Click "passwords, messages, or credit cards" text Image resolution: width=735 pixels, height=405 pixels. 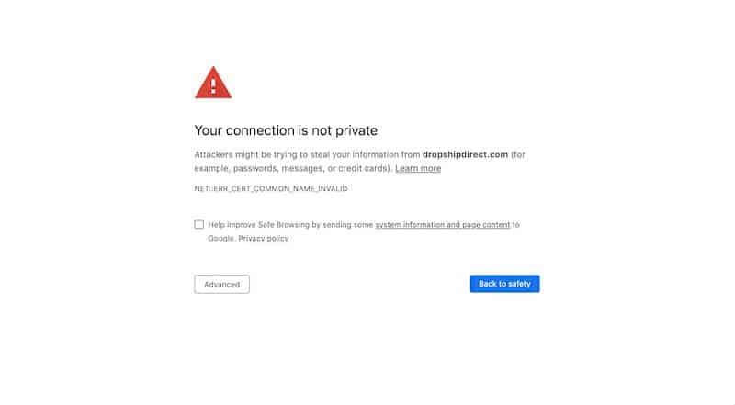coord(311,168)
